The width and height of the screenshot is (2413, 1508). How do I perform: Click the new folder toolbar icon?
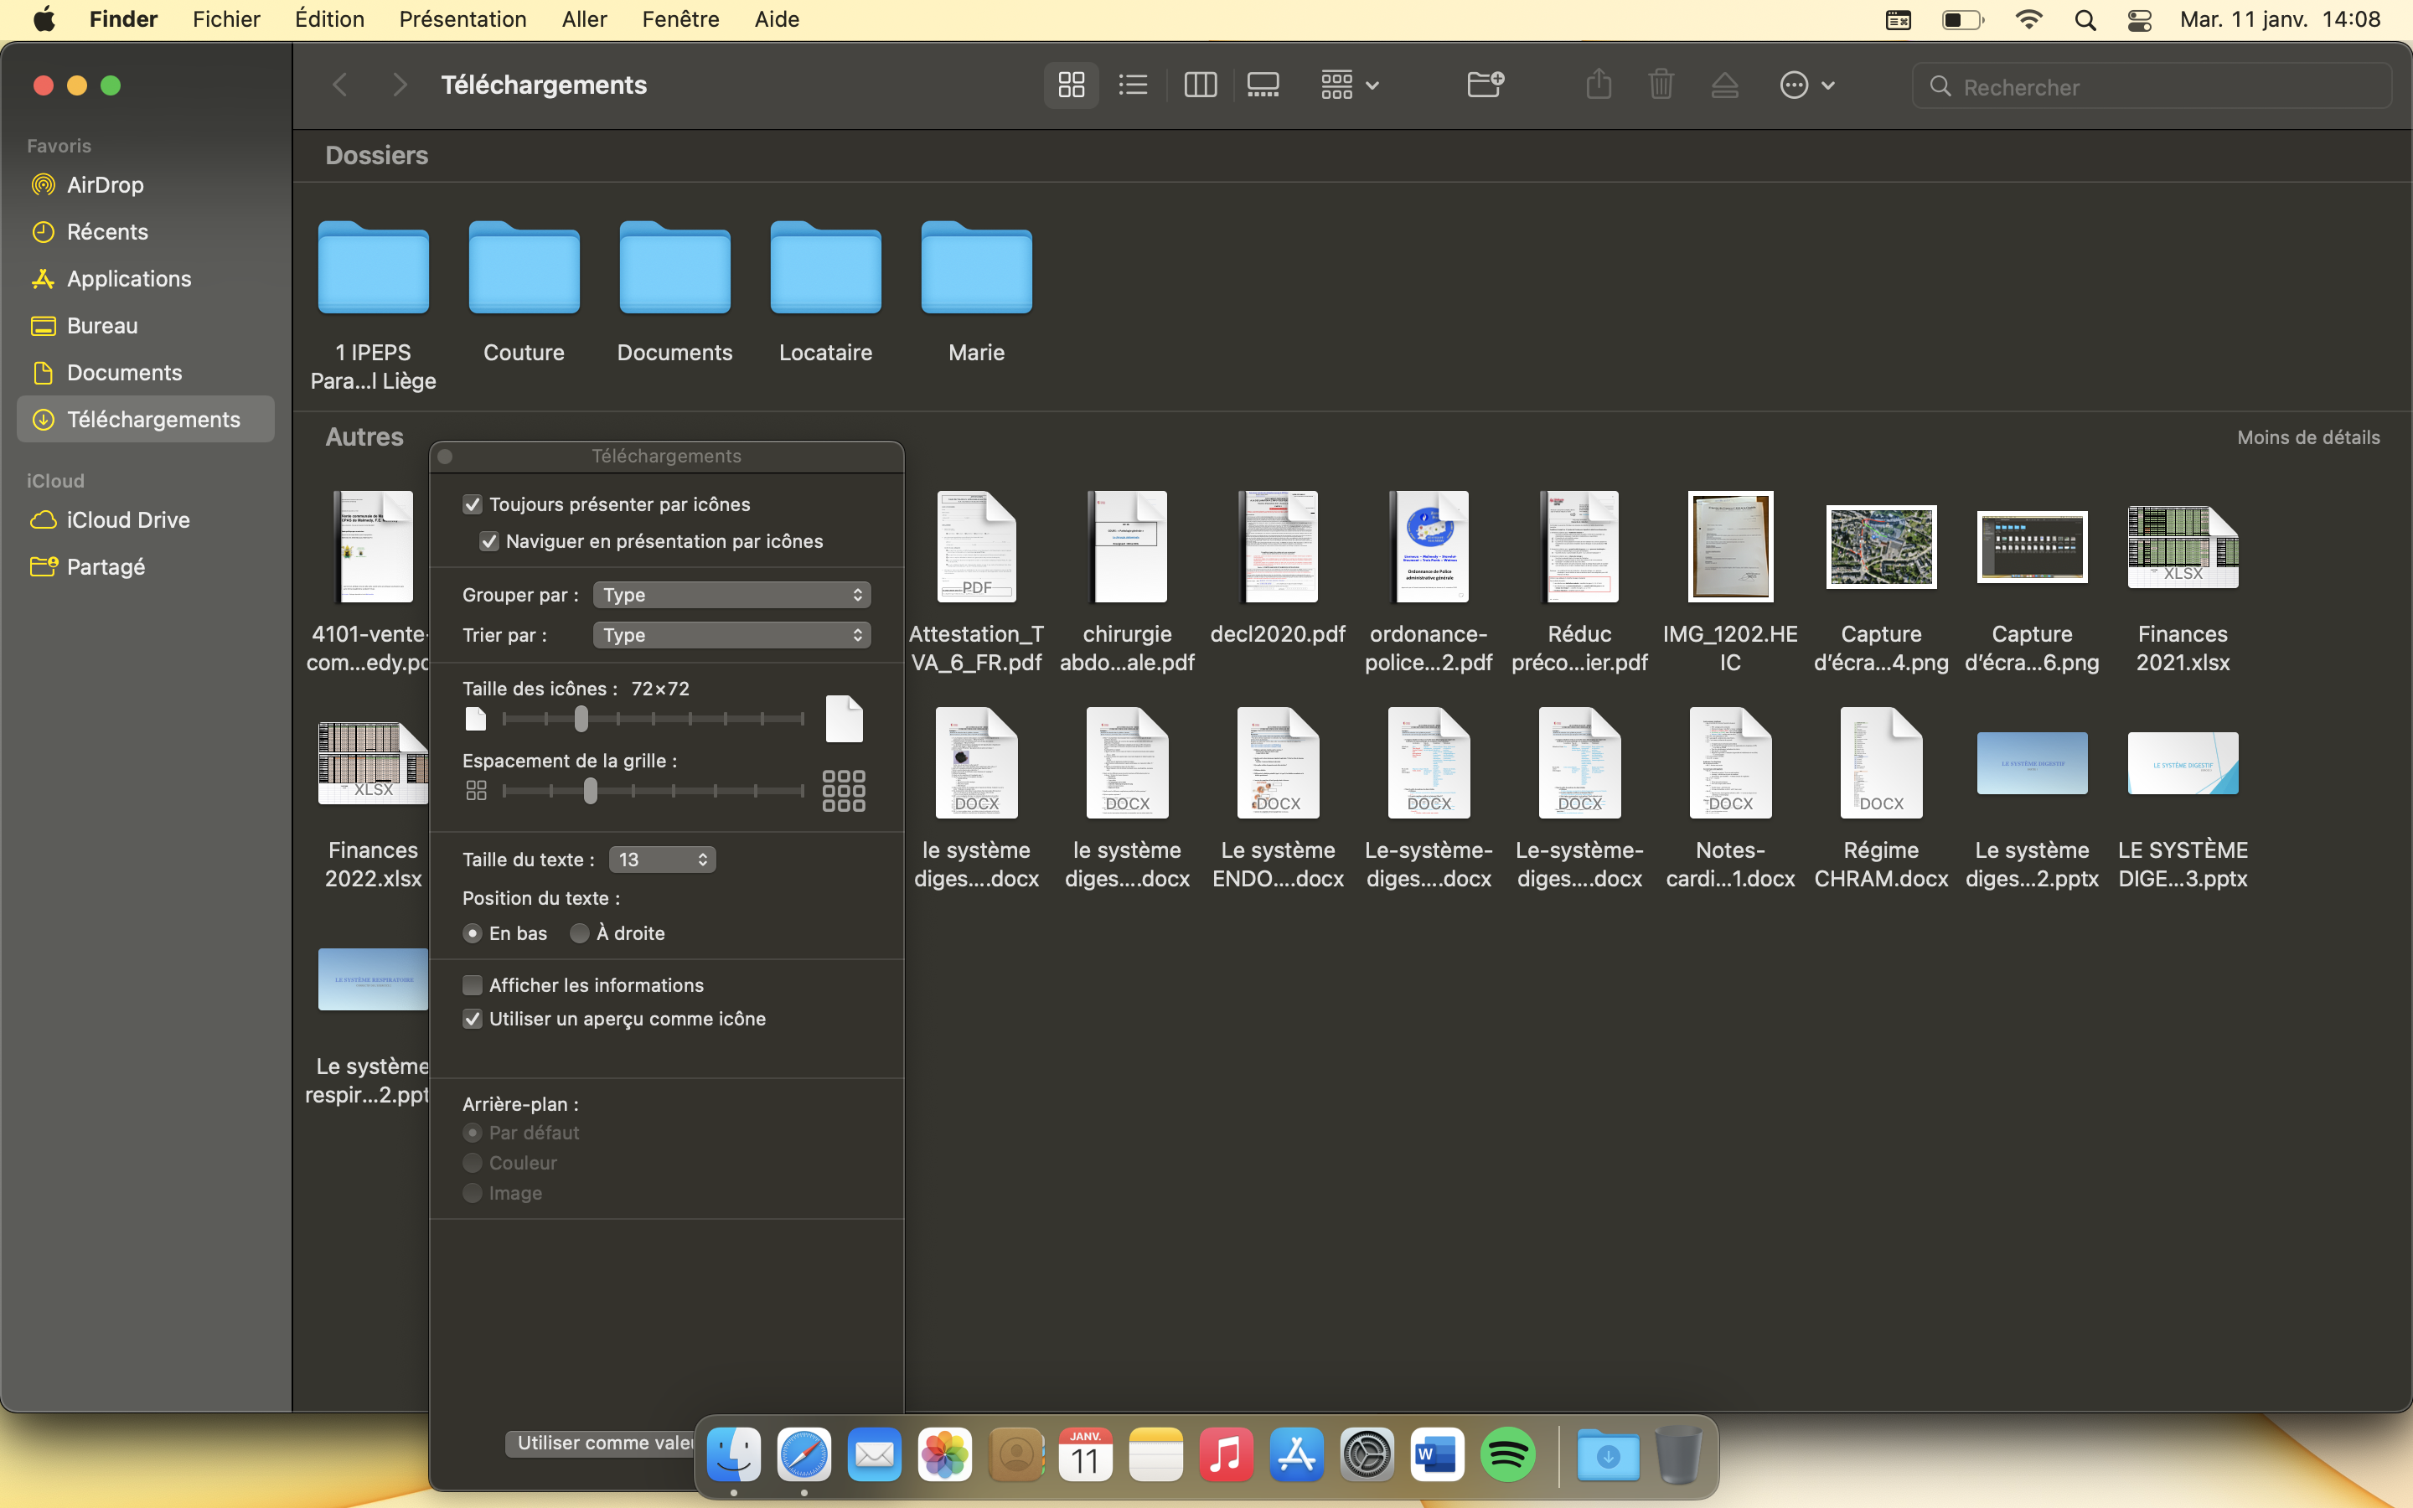pos(1485,85)
